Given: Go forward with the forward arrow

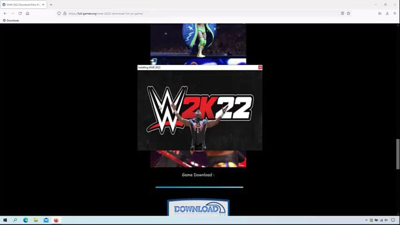Looking at the screenshot, I should pos(13,14).
